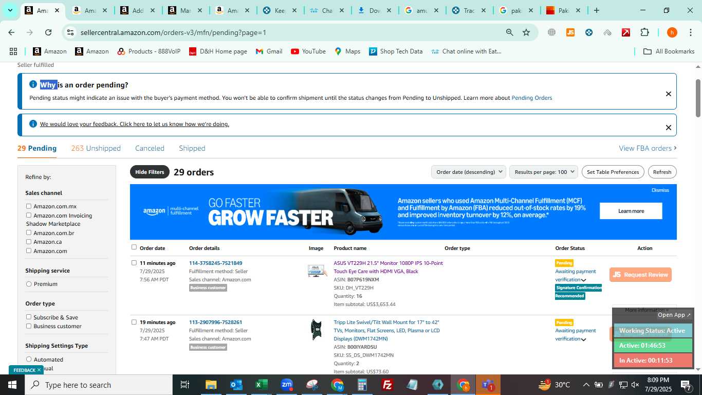
Task: Expand Awaiting payment verification for ASUS order
Action: click(583, 280)
